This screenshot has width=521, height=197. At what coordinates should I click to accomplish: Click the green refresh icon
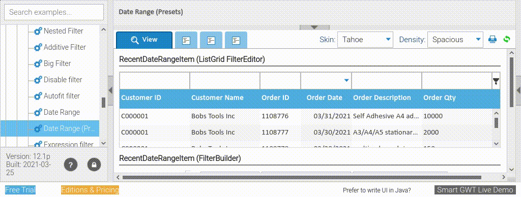click(506, 39)
